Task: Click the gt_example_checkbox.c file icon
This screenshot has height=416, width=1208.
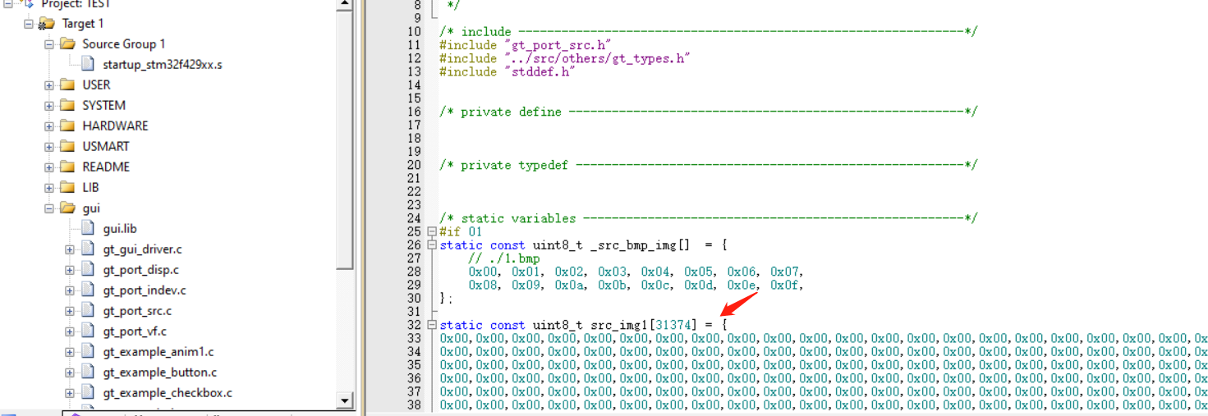Action: click(x=88, y=393)
